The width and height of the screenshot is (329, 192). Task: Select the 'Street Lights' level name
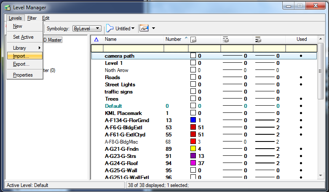(120, 85)
